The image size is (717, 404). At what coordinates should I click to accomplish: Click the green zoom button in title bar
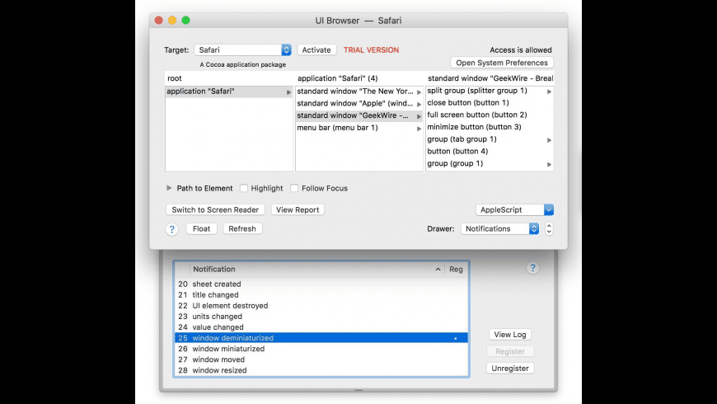[x=185, y=20]
